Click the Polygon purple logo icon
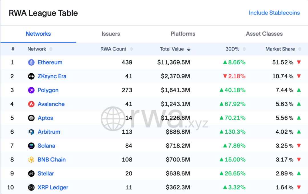This screenshot has width=308, height=194. click(x=31, y=90)
